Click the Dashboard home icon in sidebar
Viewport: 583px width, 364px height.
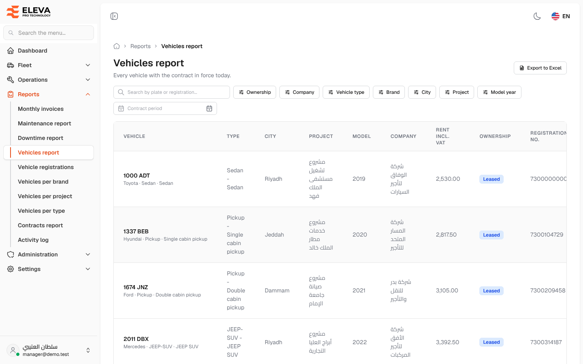(11, 51)
